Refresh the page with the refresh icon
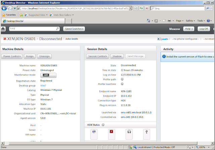Screen dimensions: 215x150 pos(141,8)
